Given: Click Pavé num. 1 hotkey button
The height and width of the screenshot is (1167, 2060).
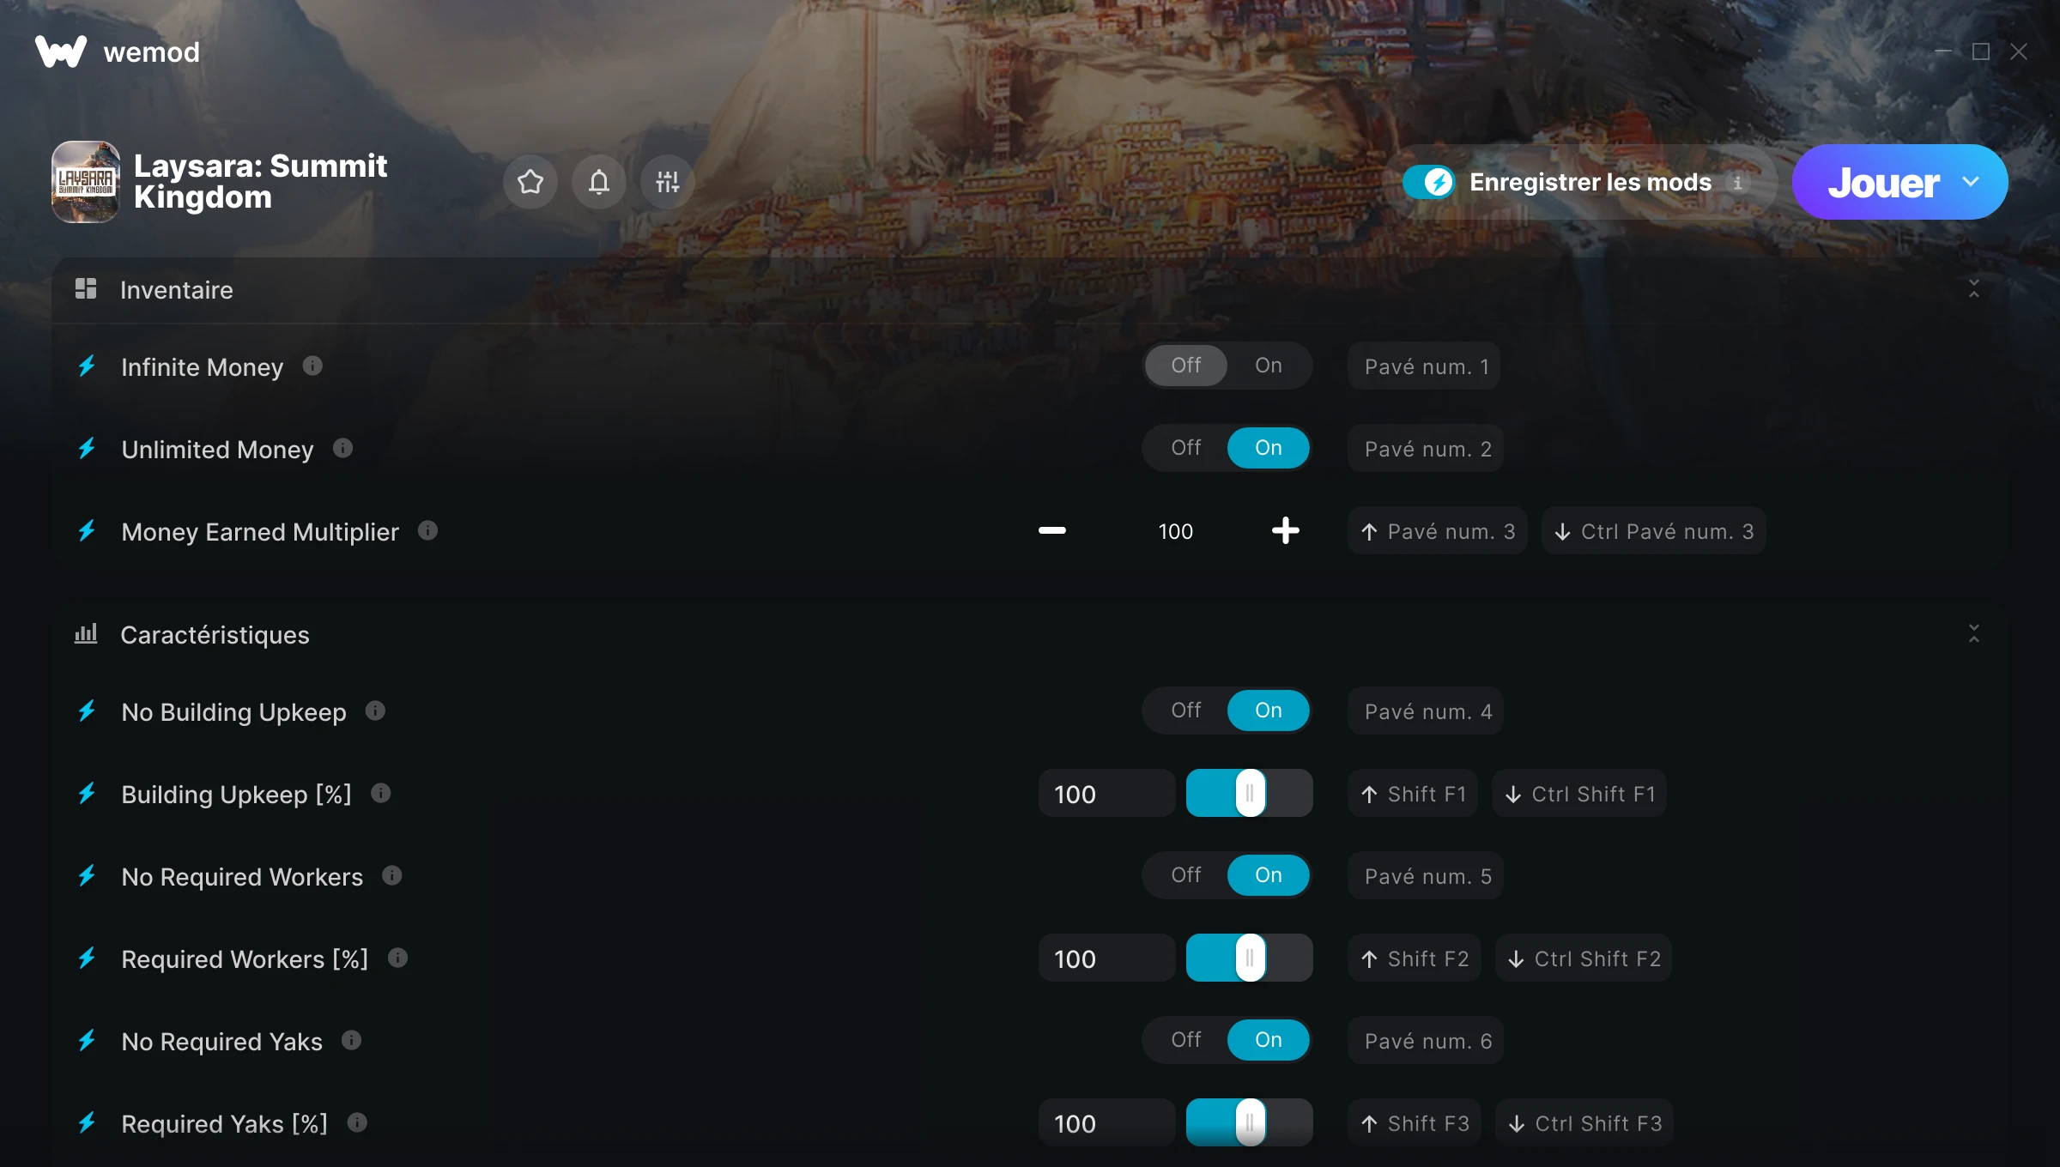Looking at the screenshot, I should (x=1424, y=366).
